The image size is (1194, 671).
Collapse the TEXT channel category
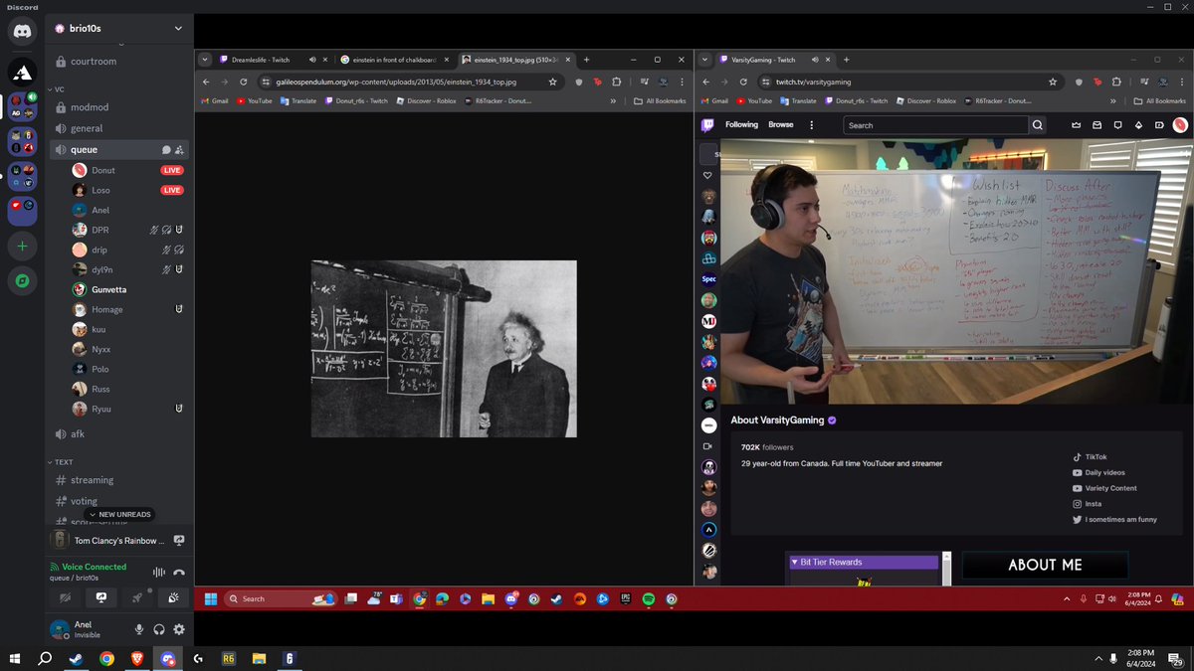tap(61, 462)
